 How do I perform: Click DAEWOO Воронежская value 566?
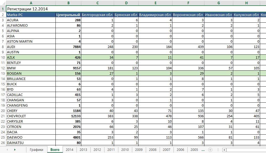point(188,137)
